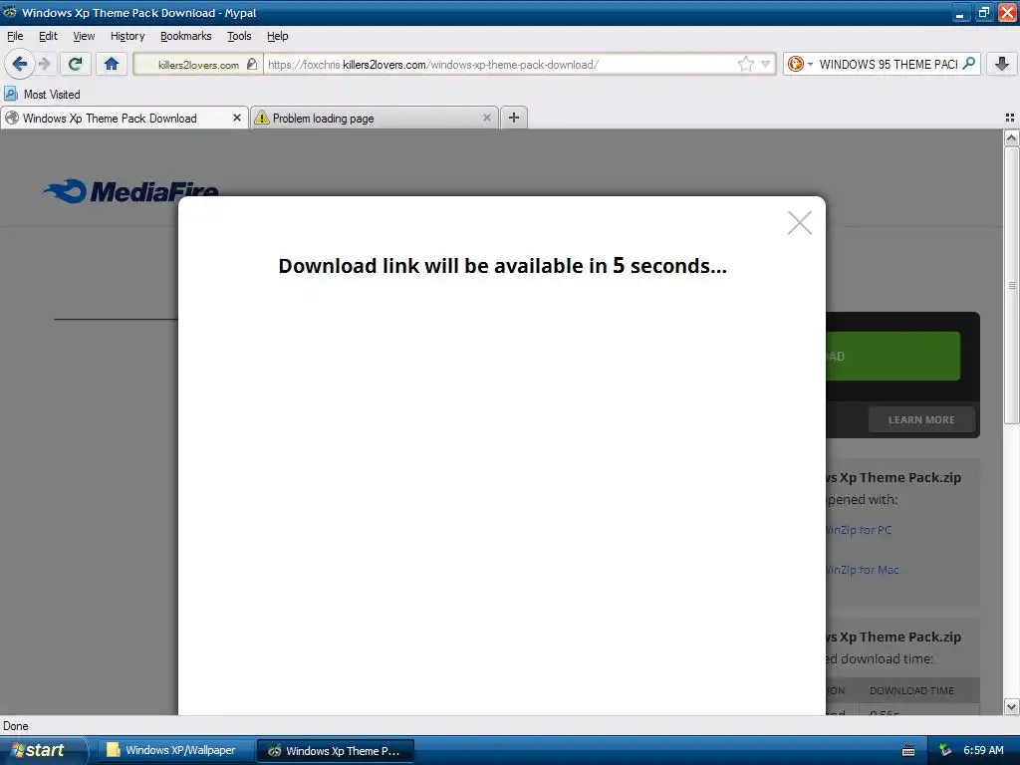
Task: Click the network tray icon
Action: (946, 751)
